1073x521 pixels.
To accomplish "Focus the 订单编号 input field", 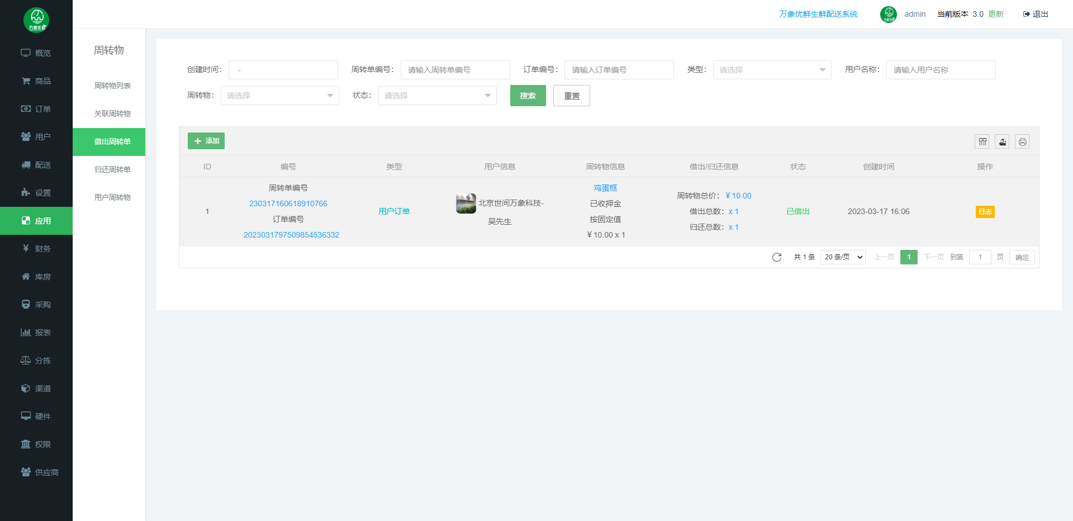I will [619, 70].
